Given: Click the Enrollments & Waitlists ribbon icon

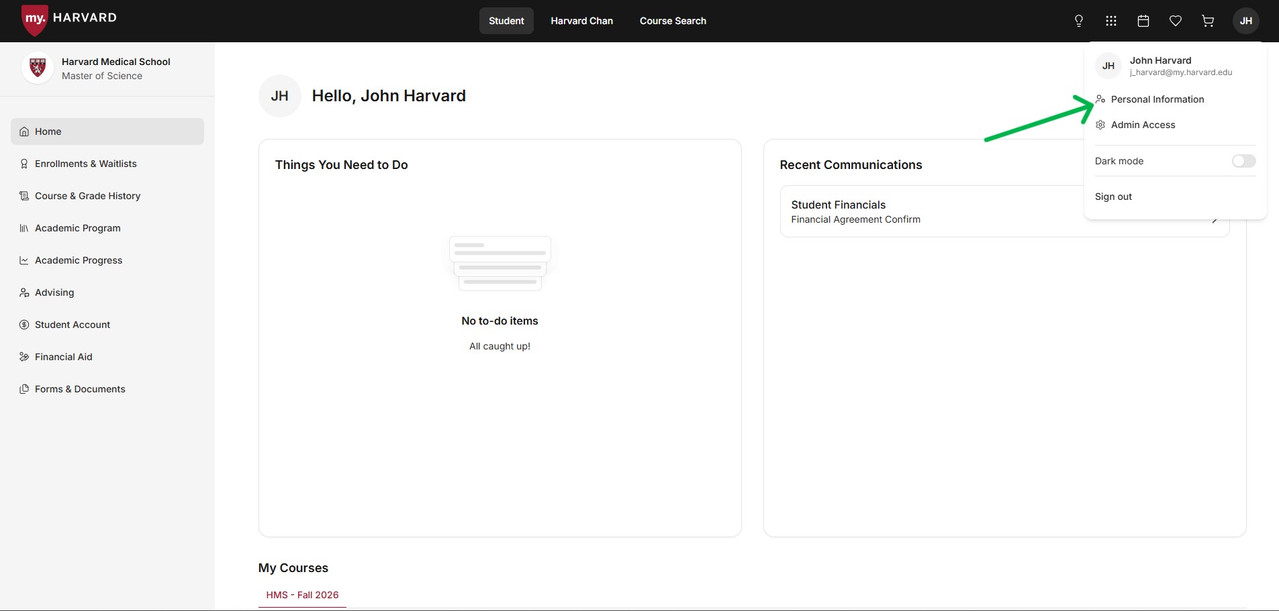Looking at the screenshot, I should tap(24, 164).
